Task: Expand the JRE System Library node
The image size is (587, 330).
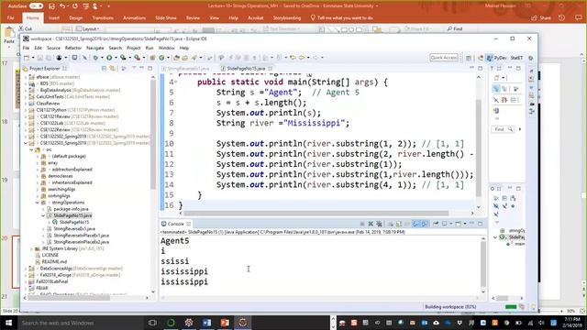Action: pyautogui.click(x=31, y=248)
